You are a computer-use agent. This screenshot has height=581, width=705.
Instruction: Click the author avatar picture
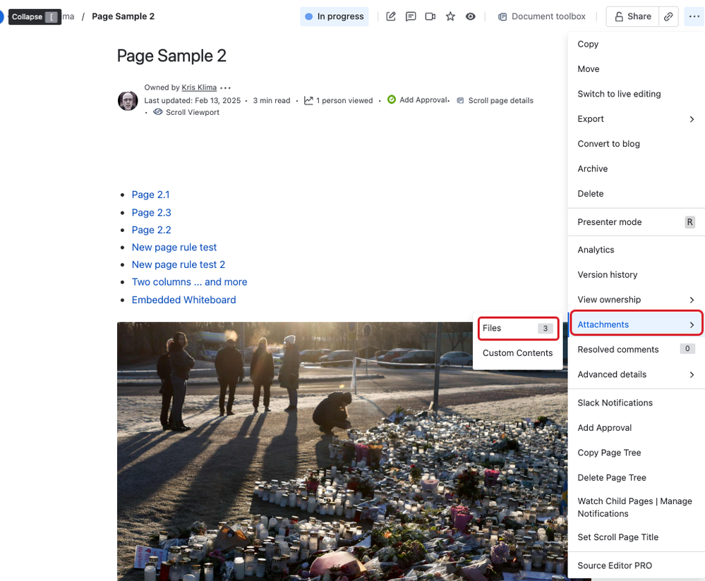click(x=128, y=100)
